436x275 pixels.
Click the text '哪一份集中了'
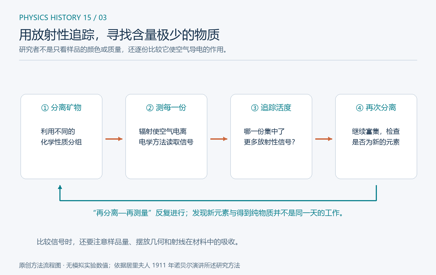(x=264, y=132)
